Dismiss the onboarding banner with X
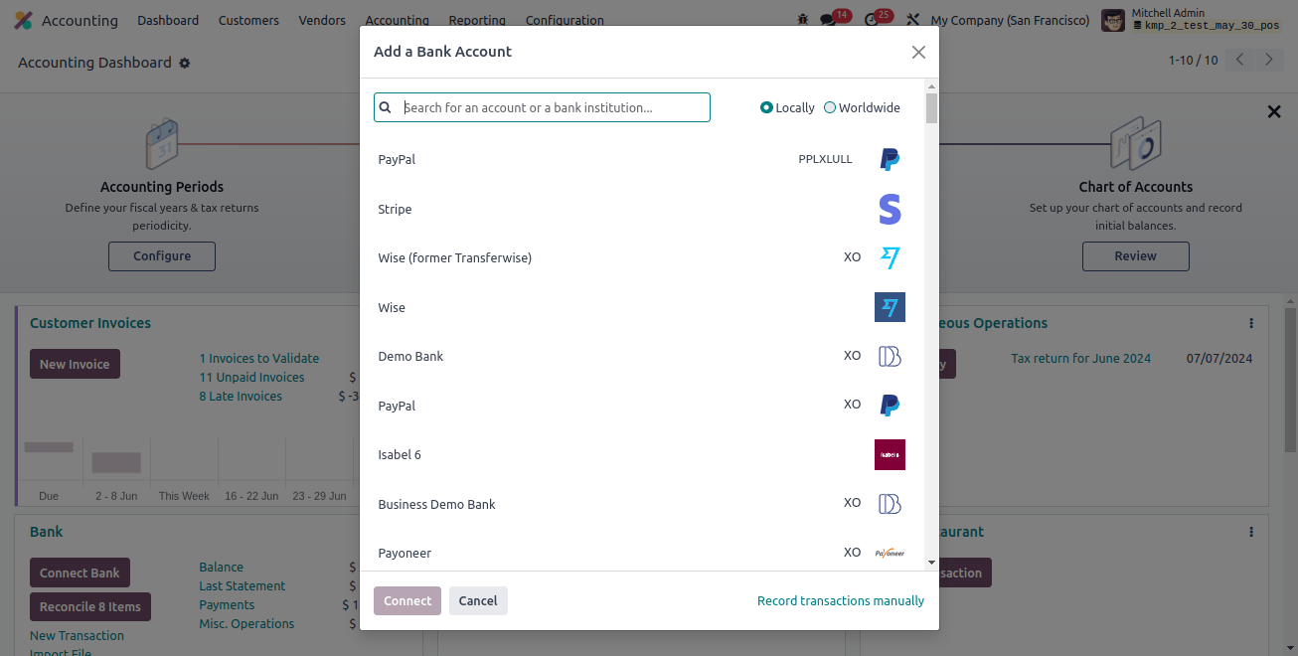 pos(1274,111)
